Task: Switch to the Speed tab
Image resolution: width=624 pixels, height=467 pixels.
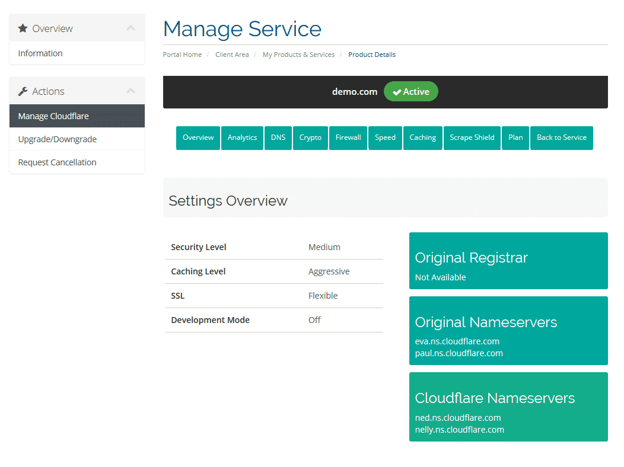Action: point(385,137)
